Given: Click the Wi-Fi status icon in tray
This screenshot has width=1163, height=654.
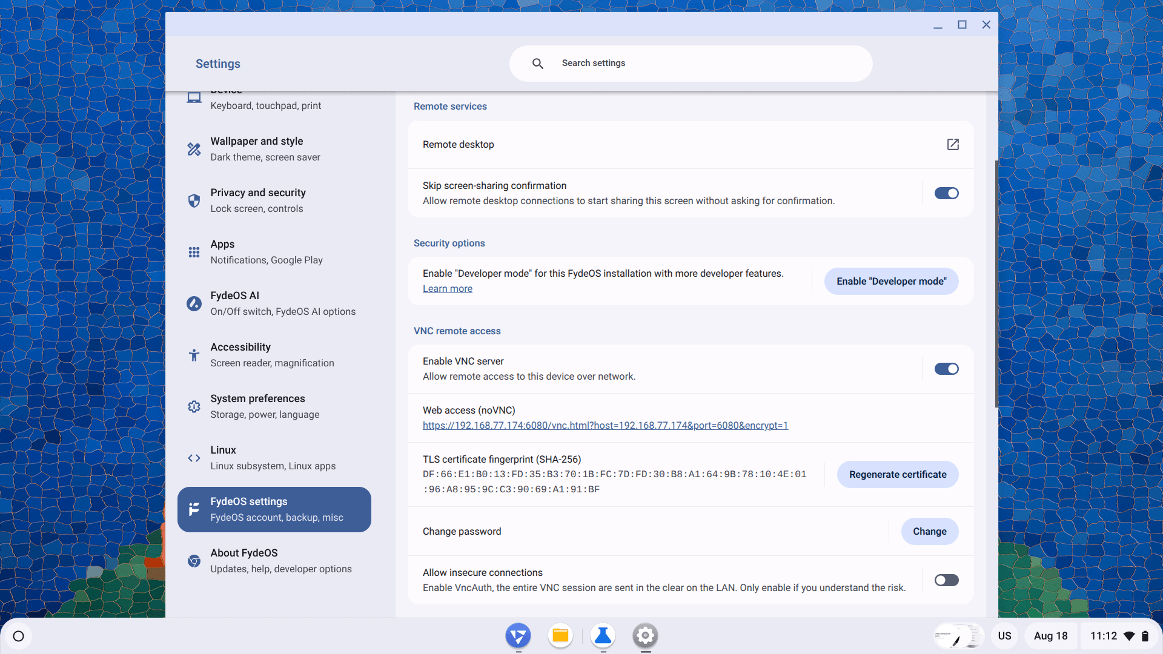Looking at the screenshot, I should (1129, 636).
